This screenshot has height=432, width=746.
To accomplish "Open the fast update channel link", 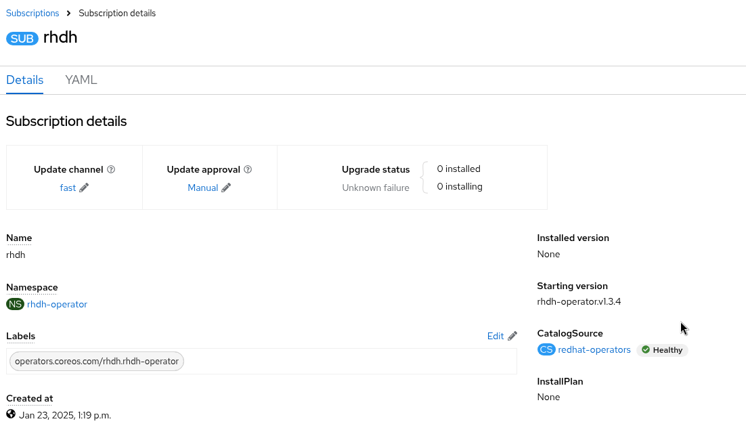I will [68, 188].
